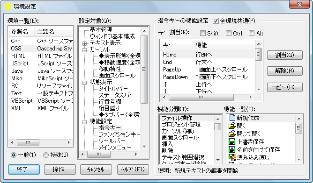Screen dimensions: 313x183
Task: Select ファイル操作 in 機能分類 list
Action: tap(187, 118)
